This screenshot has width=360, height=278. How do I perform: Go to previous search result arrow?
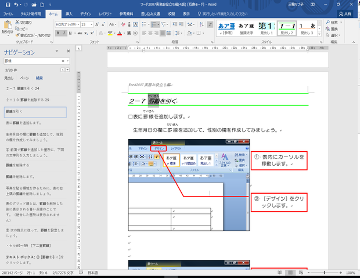63,70
